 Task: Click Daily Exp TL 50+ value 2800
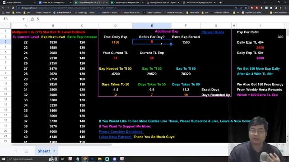tap(260, 58)
